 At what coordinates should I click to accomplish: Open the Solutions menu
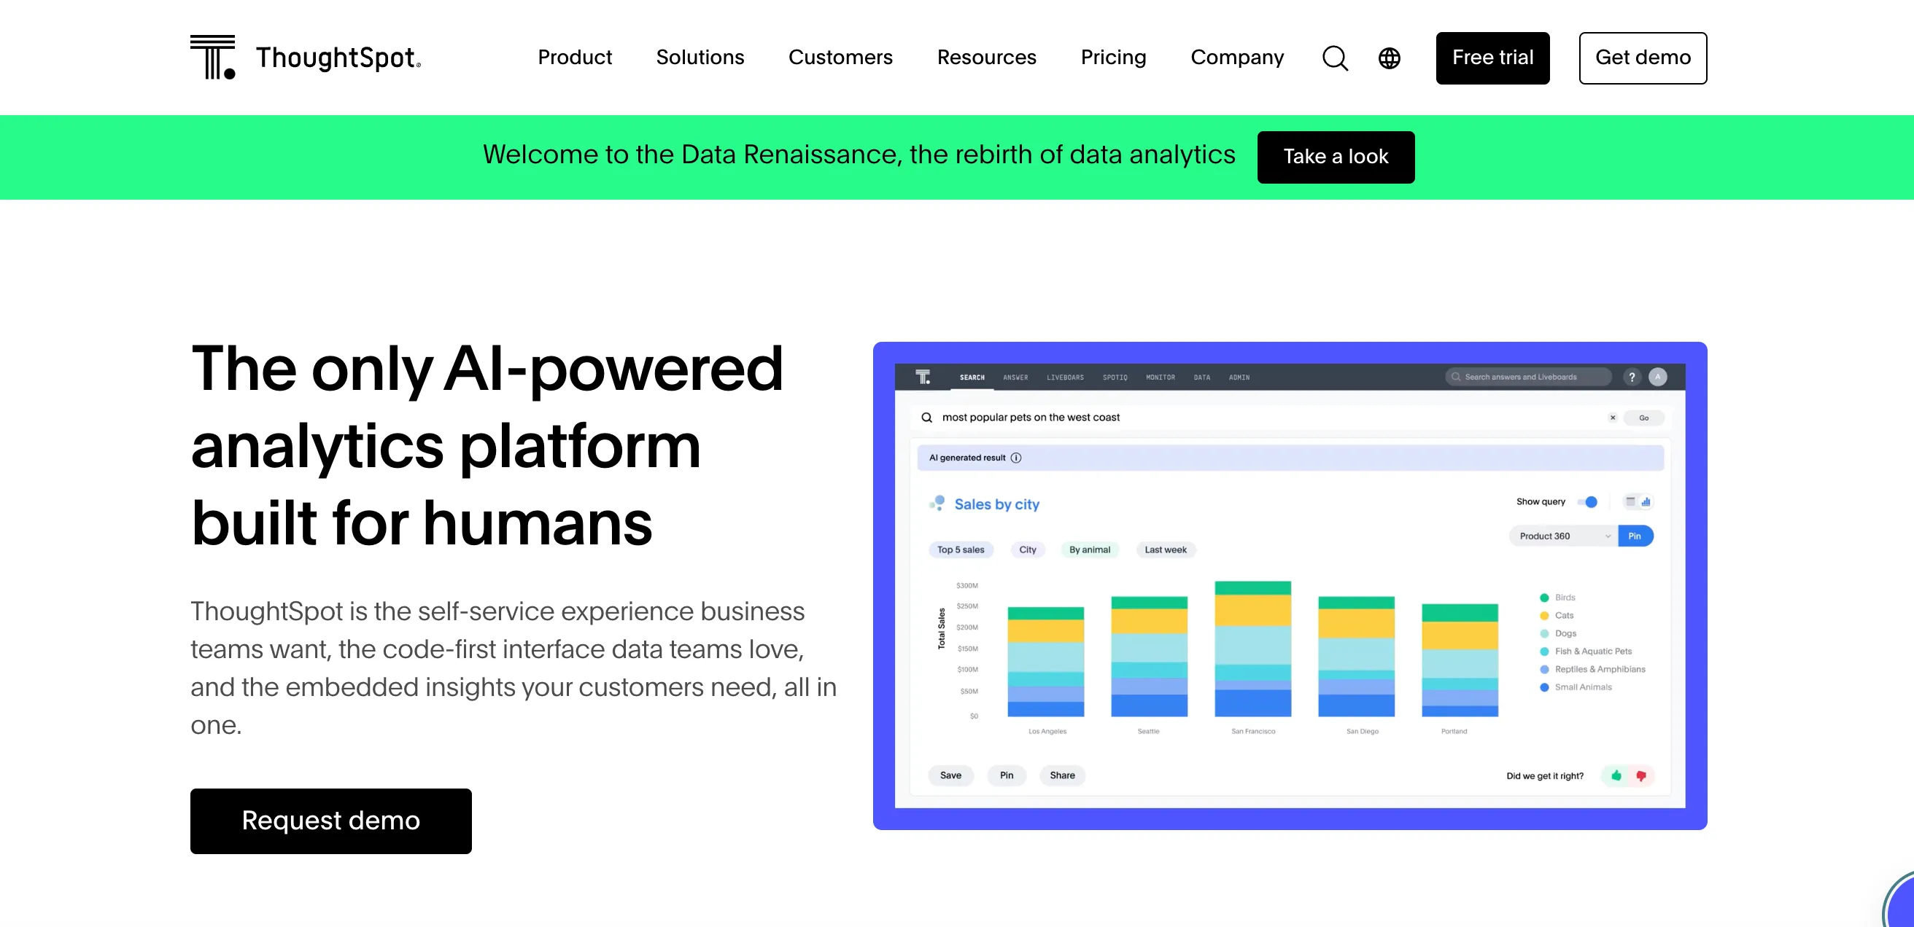coord(700,57)
